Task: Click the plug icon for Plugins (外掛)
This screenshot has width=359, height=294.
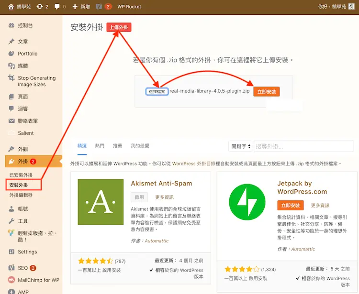Action: 11,162
